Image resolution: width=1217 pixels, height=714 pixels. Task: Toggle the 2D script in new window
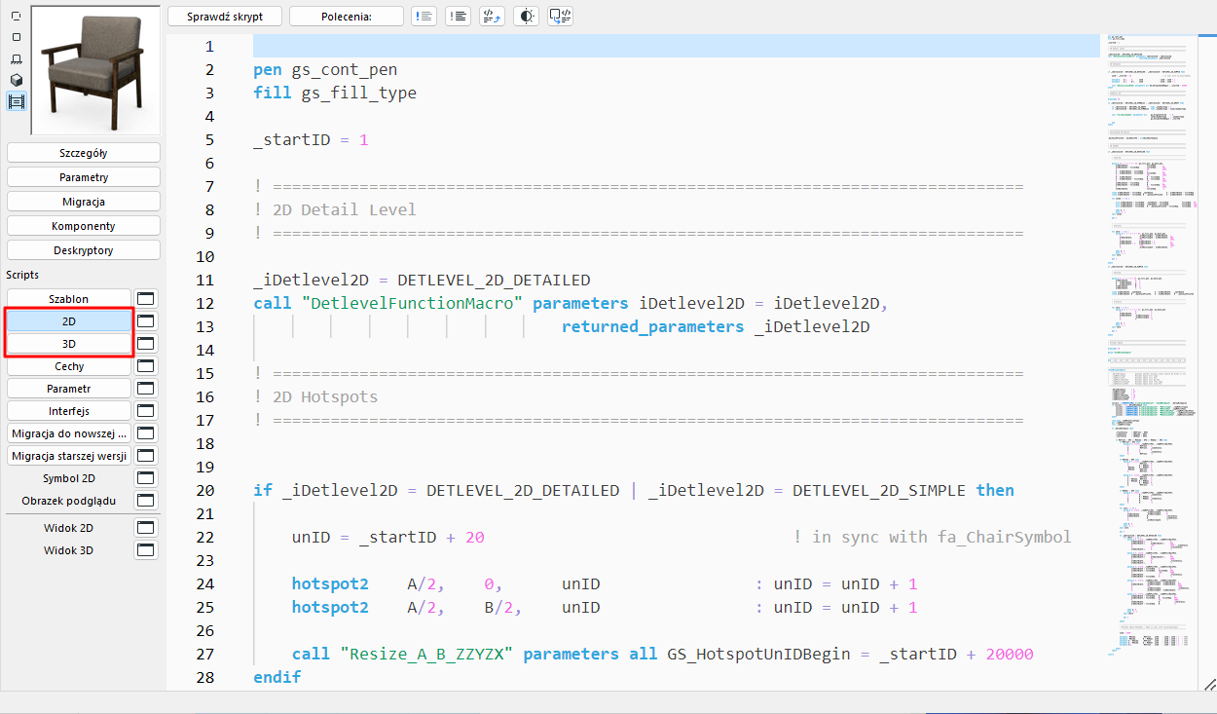[145, 320]
